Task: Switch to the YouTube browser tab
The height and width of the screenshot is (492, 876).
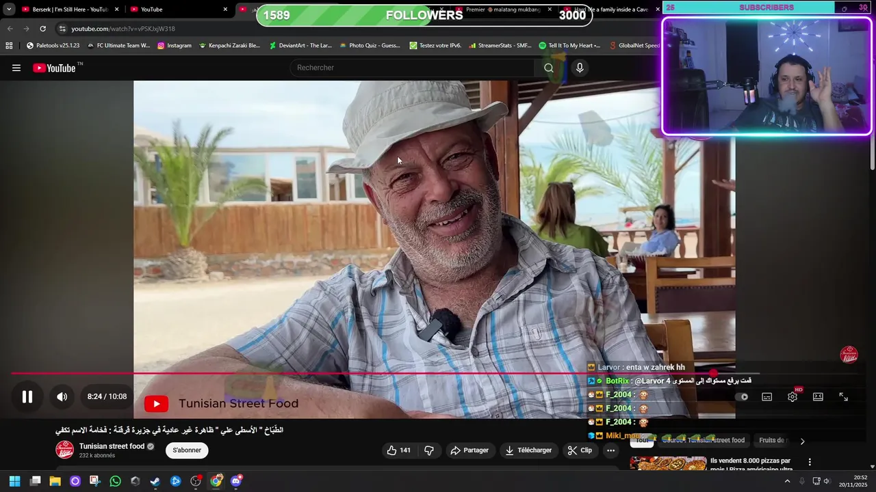Action: [x=179, y=10]
